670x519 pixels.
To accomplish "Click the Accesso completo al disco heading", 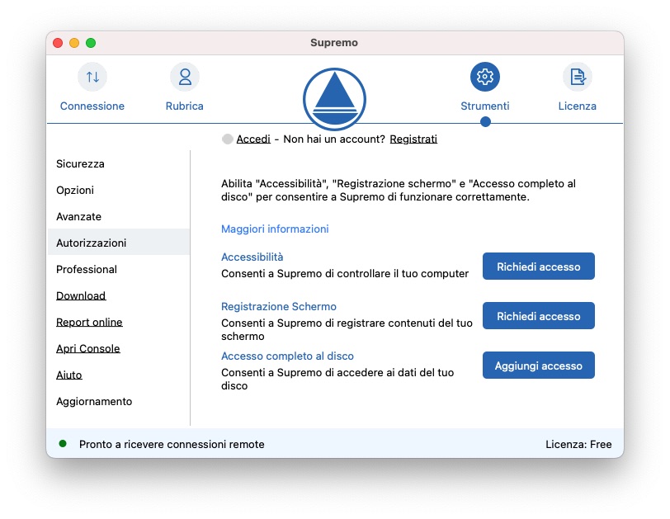I will pyautogui.click(x=287, y=356).
